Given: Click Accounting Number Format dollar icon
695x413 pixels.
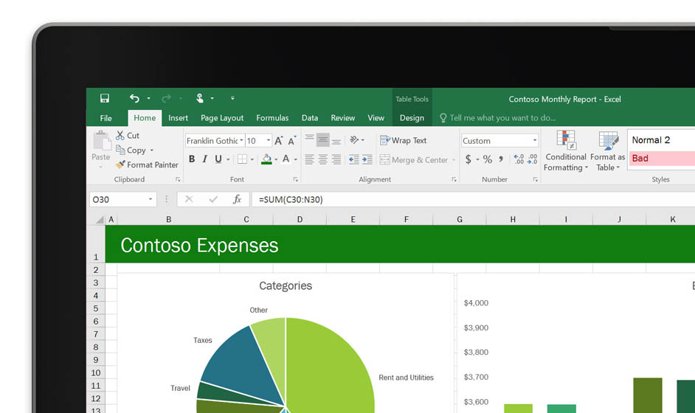Looking at the screenshot, I should click(x=468, y=159).
